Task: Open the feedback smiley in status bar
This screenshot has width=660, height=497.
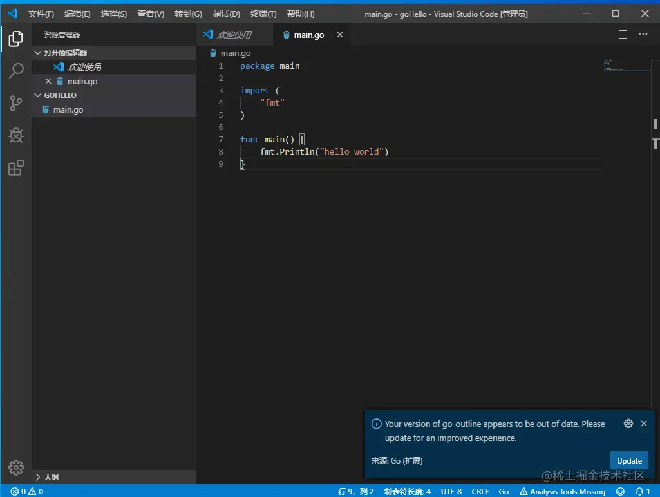Action: (x=620, y=491)
